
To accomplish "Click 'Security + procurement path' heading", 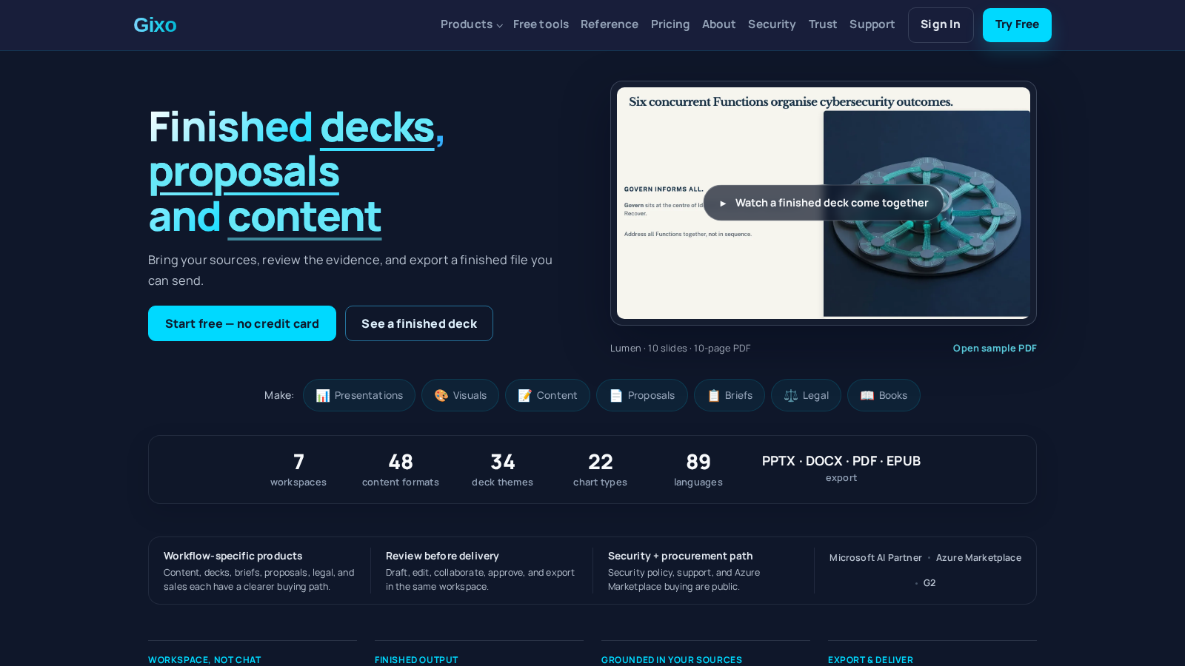I will [x=681, y=556].
